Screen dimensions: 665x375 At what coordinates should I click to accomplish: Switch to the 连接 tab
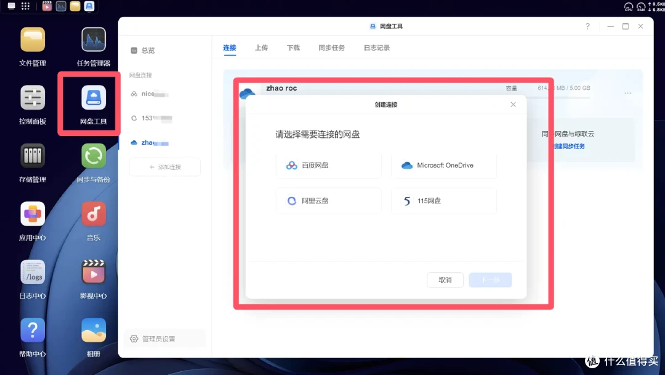230,48
